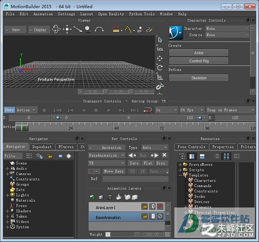
Task: Toggle mute on BaseAnimation layer
Action: pyautogui.click(x=160, y=216)
